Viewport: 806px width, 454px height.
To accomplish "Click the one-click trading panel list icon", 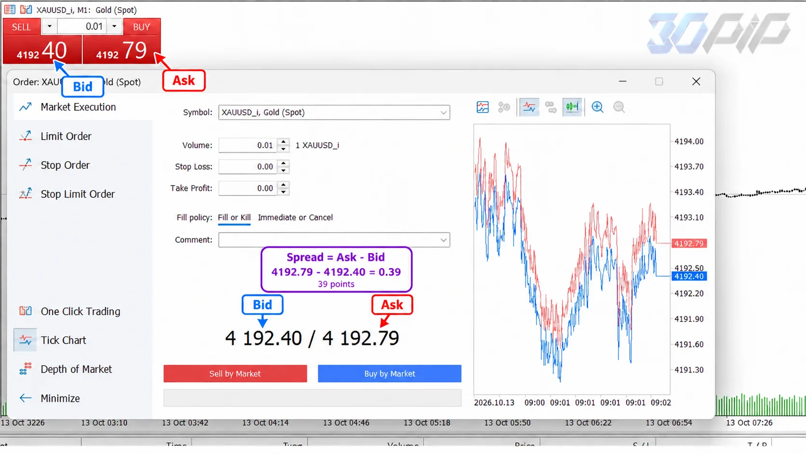I will (x=10, y=10).
